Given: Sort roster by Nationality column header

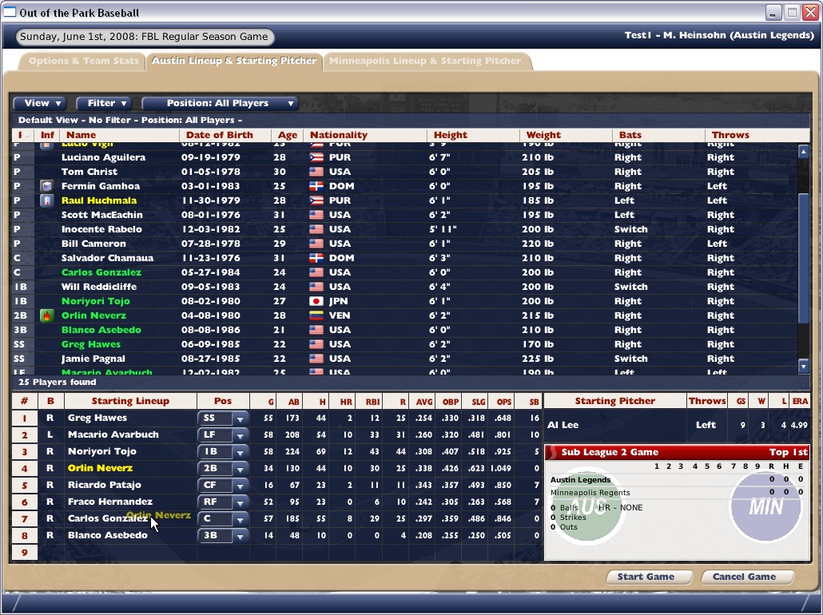Looking at the screenshot, I should coord(365,135).
